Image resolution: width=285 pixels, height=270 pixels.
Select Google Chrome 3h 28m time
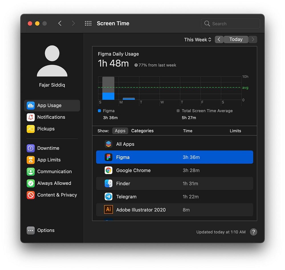pos(191,170)
